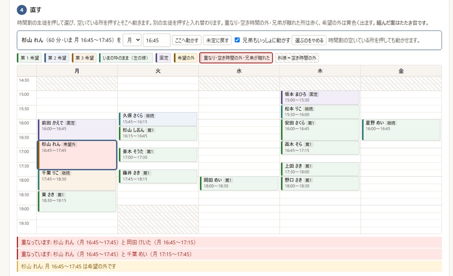Select 青木 そうた lesson 17:00~17:30
The width and height of the screenshot is (453, 276).
pos(158,155)
